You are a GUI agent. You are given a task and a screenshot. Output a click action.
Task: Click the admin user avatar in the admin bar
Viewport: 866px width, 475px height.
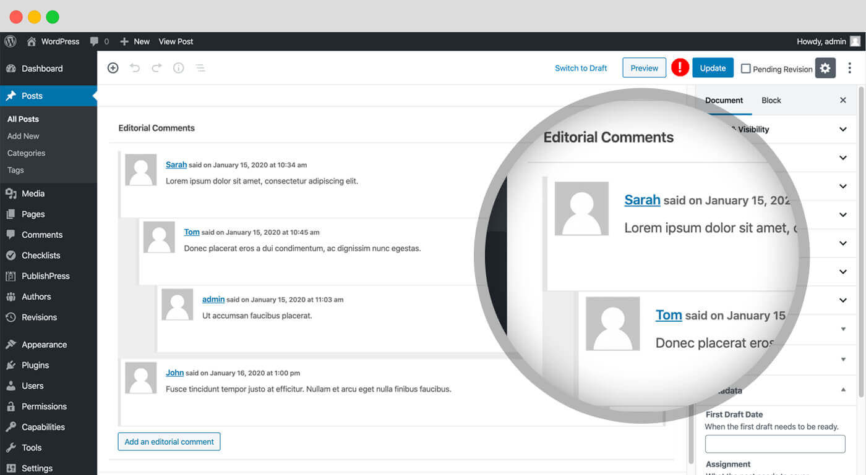pyautogui.click(x=855, y=41)
